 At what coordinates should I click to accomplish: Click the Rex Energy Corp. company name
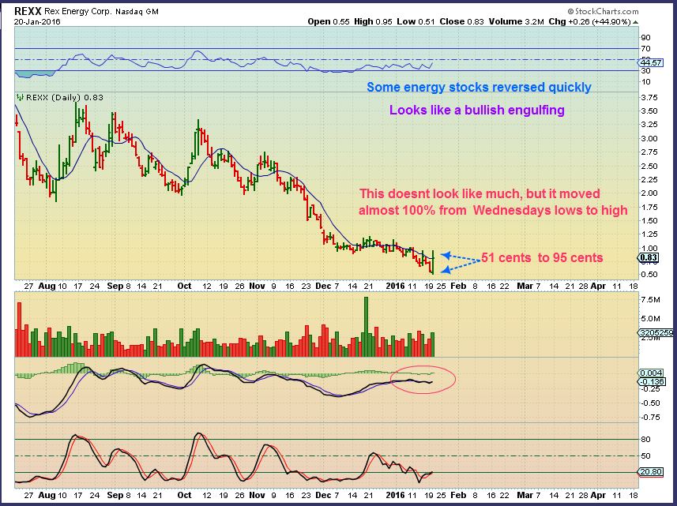pos(77,12)
